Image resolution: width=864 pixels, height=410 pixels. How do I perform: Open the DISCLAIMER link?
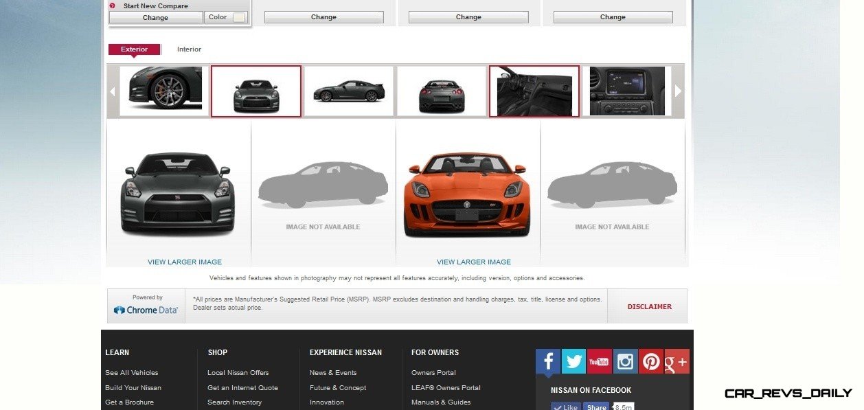click(x=650, y=307)
